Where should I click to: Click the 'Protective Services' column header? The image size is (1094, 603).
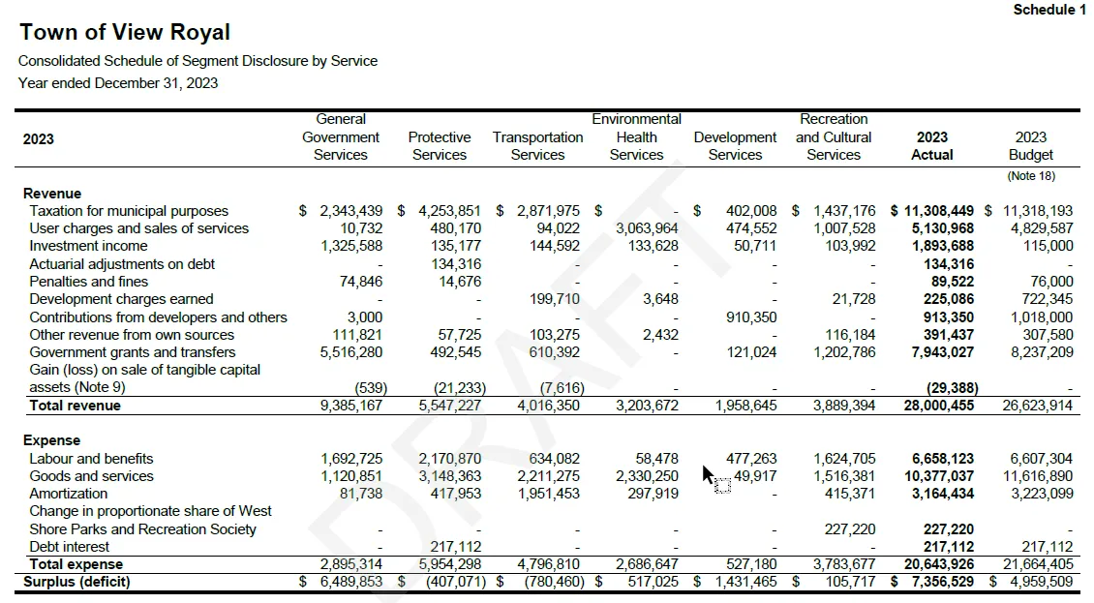pos(439,146)
